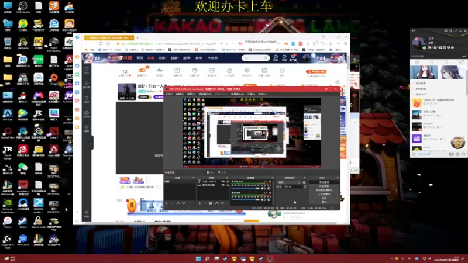Mute first audio mixer channel
The image size is (468, 263).
(263, 188)
